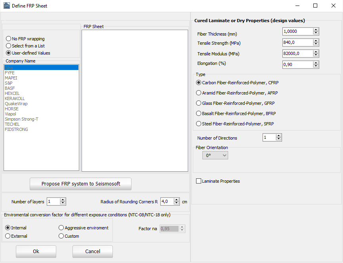Decrease Elongation value with down arrow
Image resolution: width=343 pixels, height=263 pixels.
tap(316, 66)
